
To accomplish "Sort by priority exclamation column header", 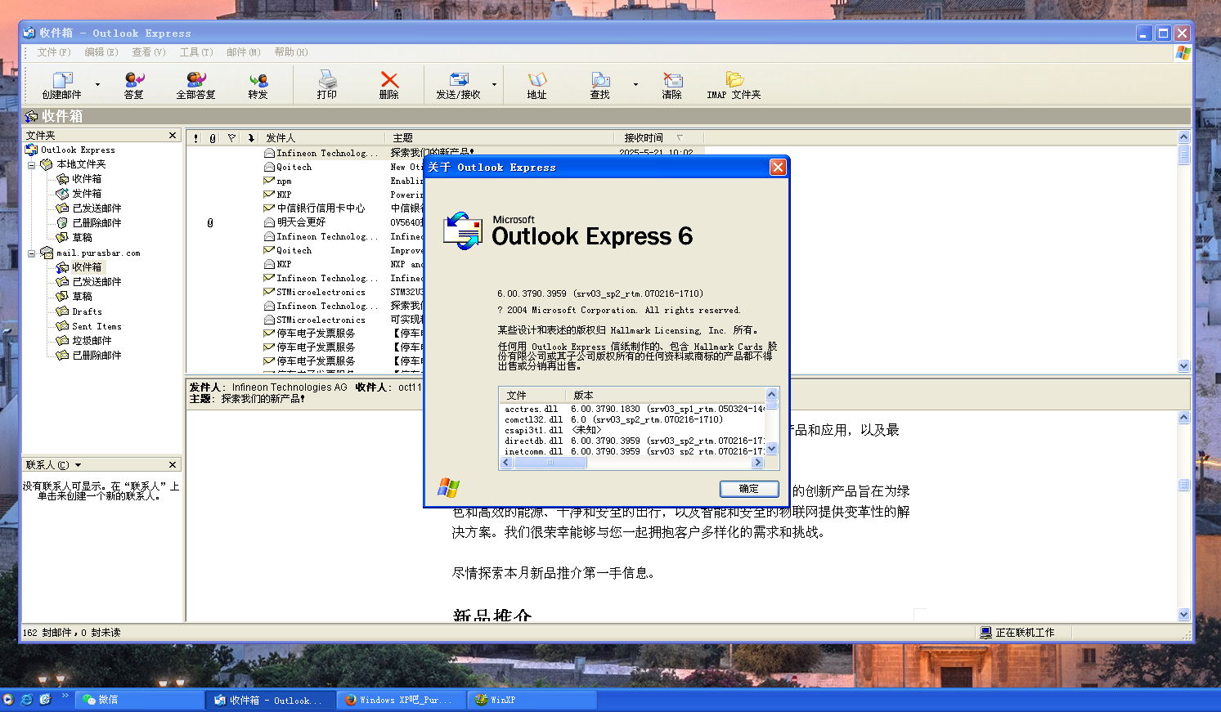I will click(196, 137).
